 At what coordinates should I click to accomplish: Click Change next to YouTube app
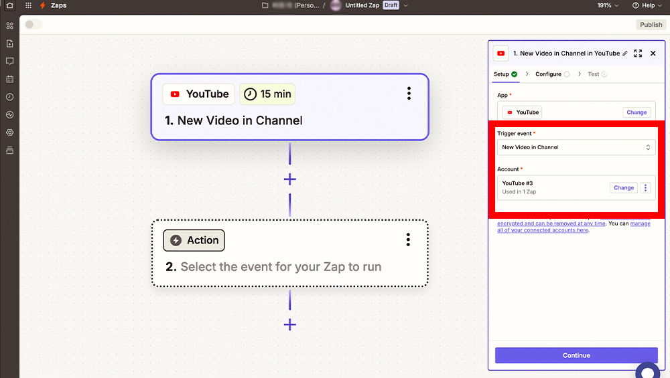(636, 112)
